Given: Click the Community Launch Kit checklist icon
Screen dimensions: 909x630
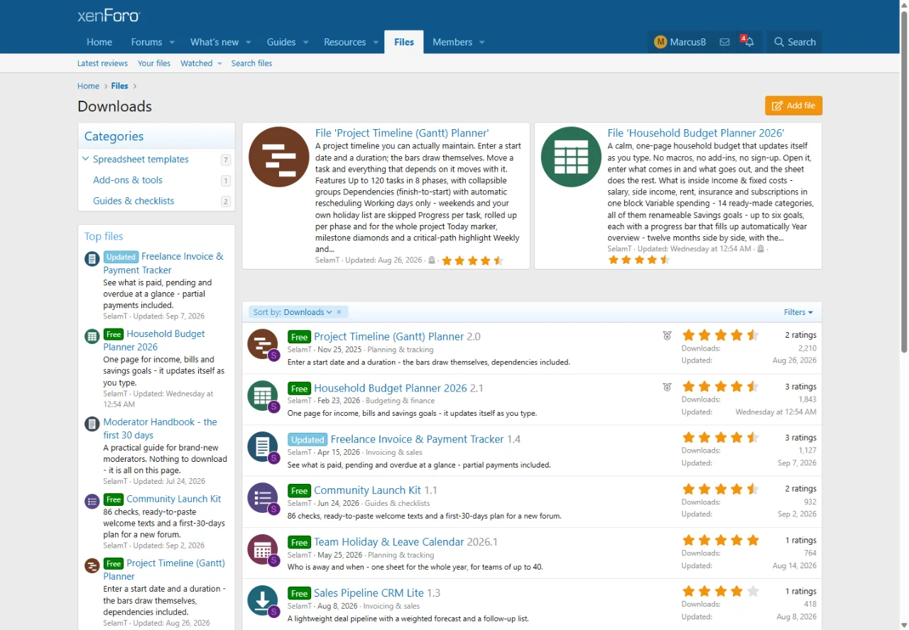Looking at the screenshot, I should point(262,497).
